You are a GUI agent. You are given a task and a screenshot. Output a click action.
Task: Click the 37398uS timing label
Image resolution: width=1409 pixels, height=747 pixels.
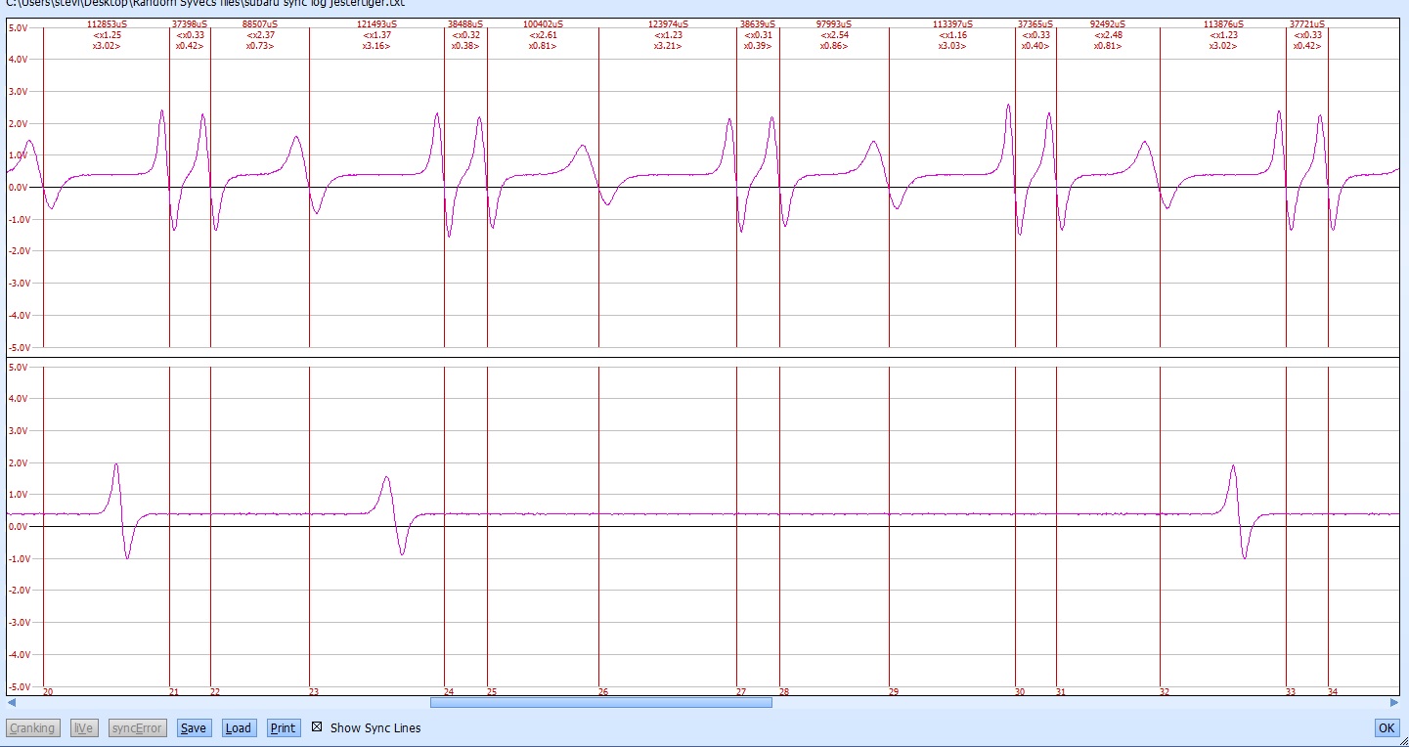click(x=190, y=23)
